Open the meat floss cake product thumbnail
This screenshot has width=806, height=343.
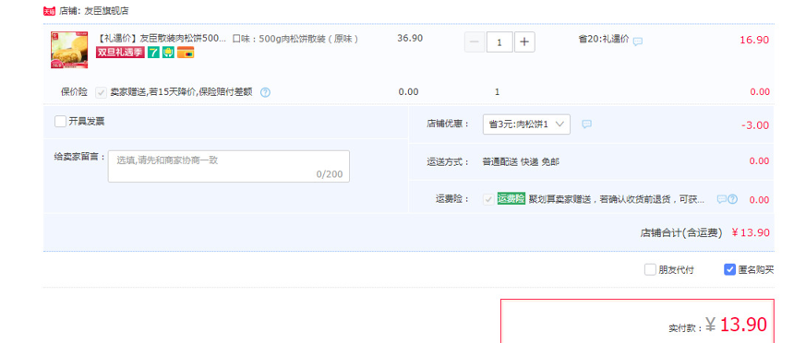(x=69, y=50)
